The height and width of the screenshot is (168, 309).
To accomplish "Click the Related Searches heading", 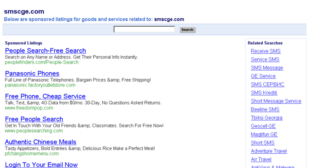I will click(x=265, y=43).
